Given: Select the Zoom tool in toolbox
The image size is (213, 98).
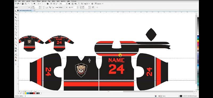Looking at the screenshot, I should click(x=16, y=20).
